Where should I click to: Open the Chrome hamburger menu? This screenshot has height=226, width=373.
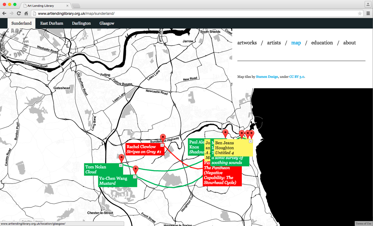(368, 13)
